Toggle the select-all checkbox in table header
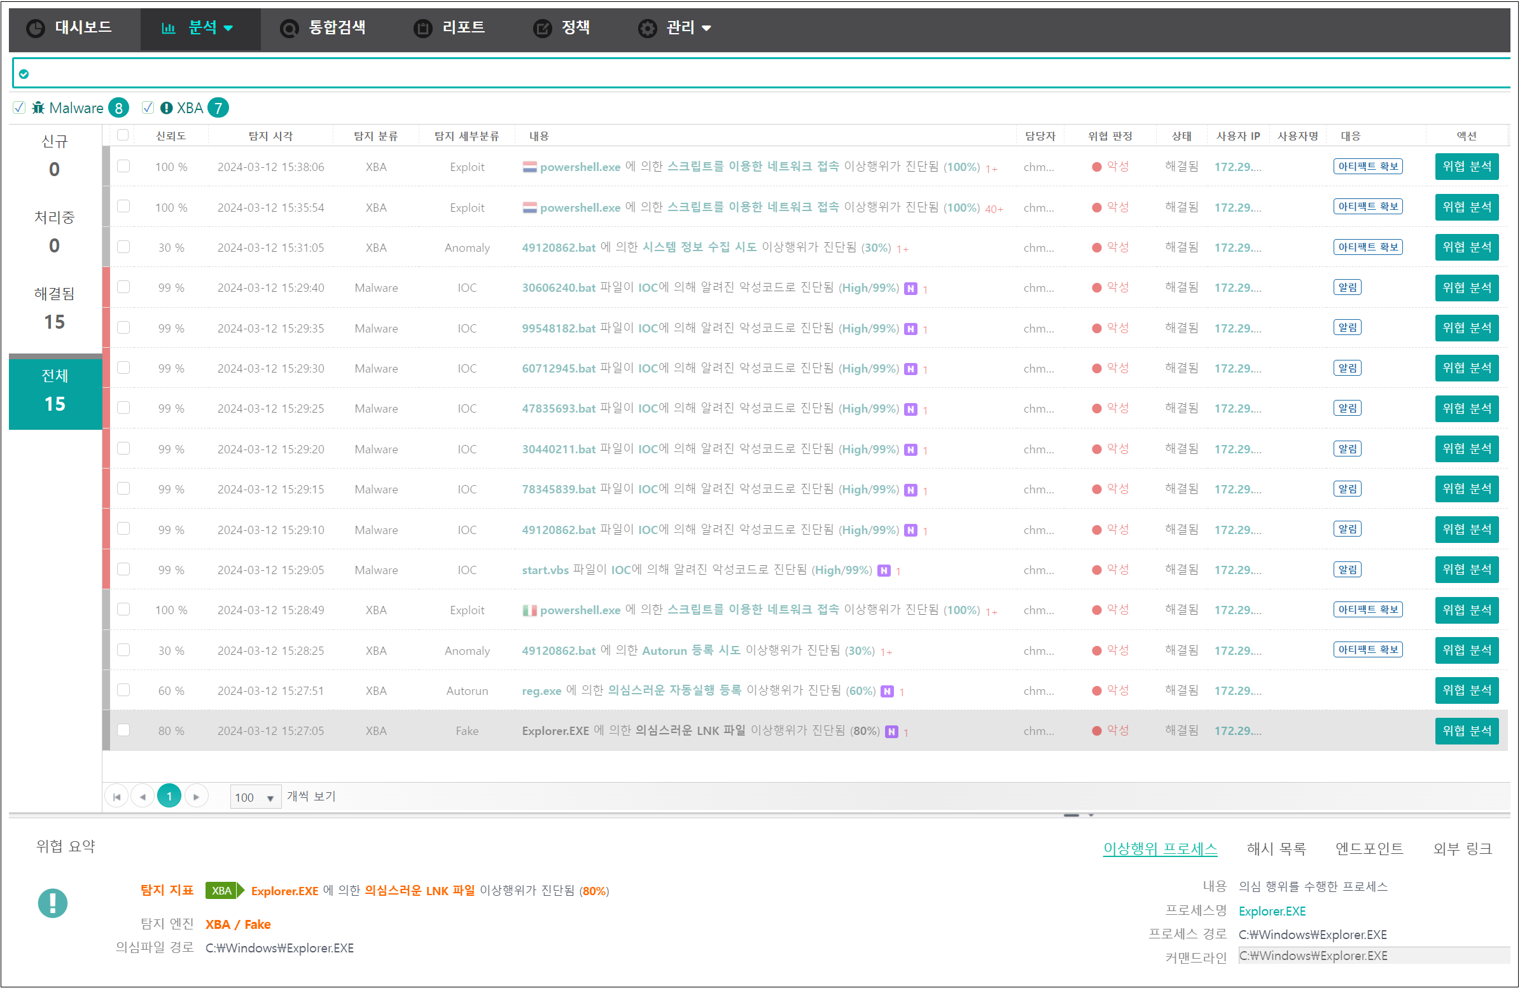This screenshot has height=988, width=1520. (x=123, y=135)
